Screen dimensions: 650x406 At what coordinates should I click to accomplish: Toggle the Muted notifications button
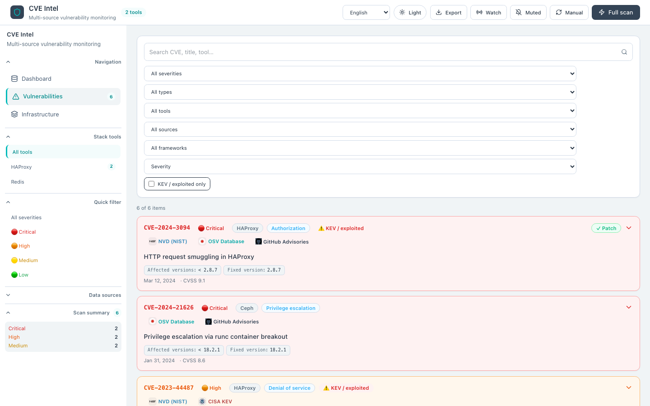coord(528,13)
